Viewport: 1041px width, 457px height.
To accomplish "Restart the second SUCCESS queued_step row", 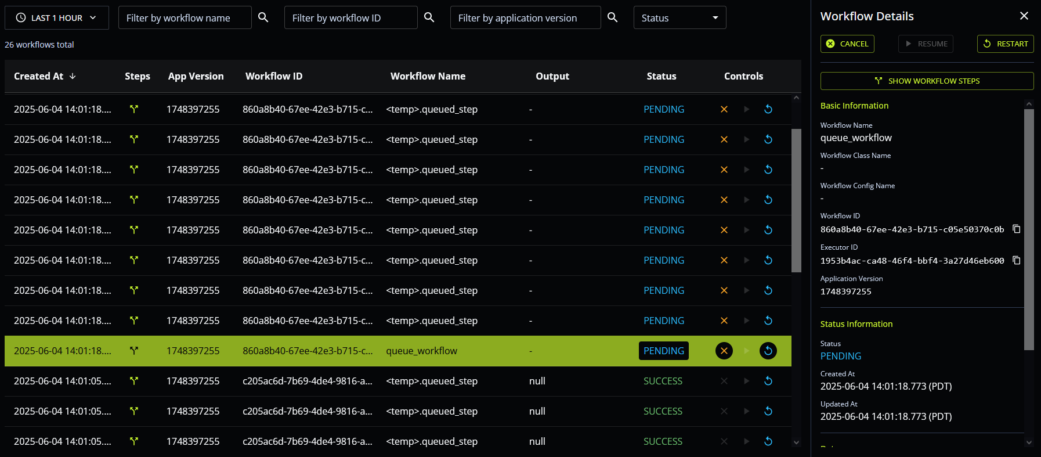I will pos(768,411).
